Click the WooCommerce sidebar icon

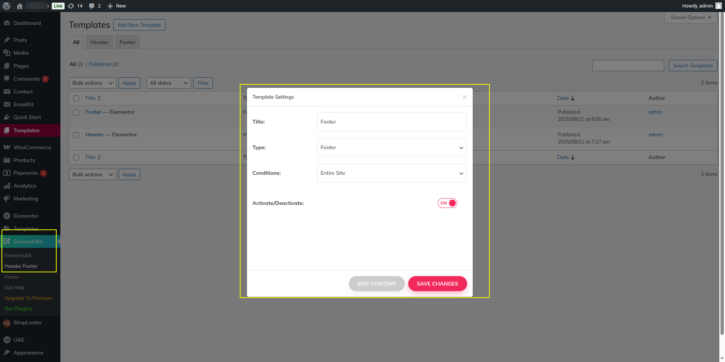tap(7, 147)
